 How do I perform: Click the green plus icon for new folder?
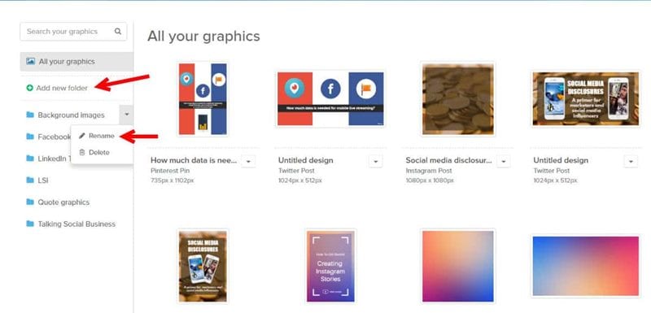tap(29, 88)
